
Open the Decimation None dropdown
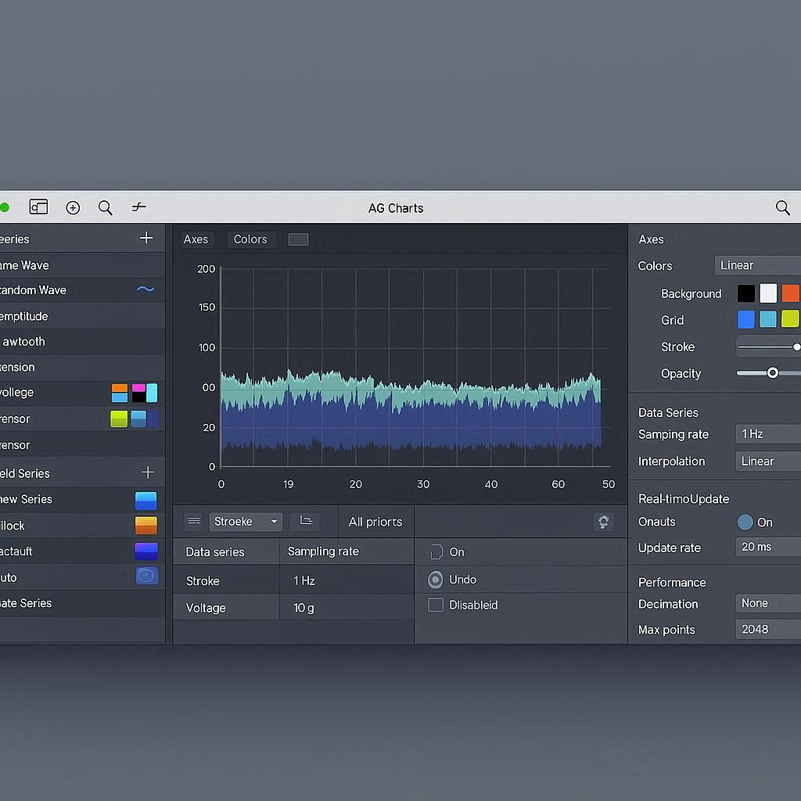768,603
